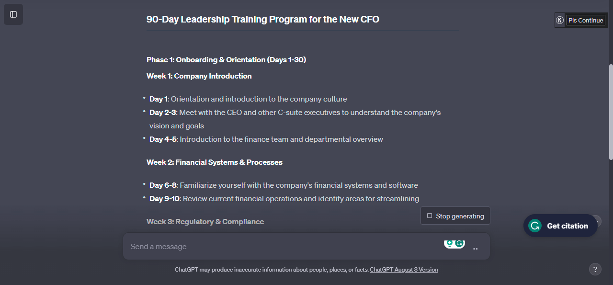This screenshot has width=613, height=285.
Task: Click the circled K extension icon
Action: pyautogui.click(x=560, y=20)
